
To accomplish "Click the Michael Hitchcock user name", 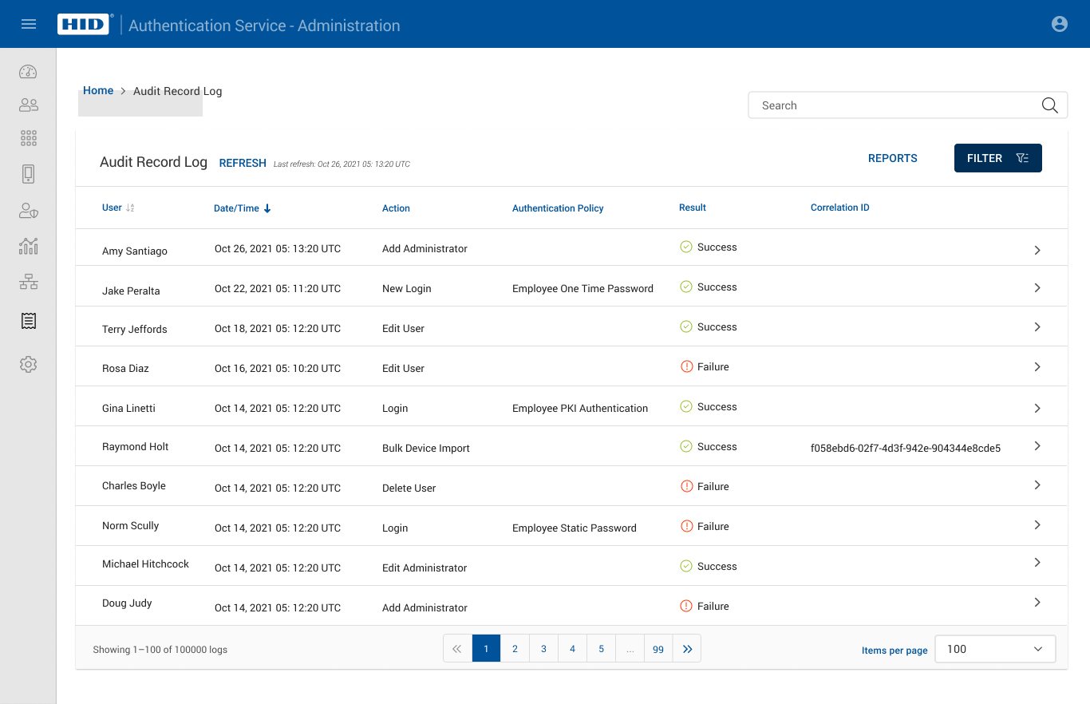I will (145, 564).
